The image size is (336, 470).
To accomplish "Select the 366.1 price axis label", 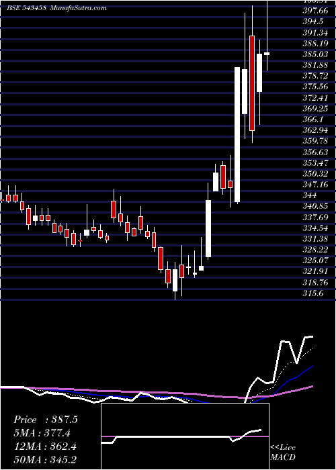I will pyautogui.click(x=314, y=120).
